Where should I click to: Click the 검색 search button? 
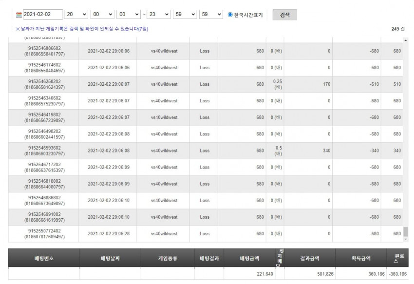[284, 15]
